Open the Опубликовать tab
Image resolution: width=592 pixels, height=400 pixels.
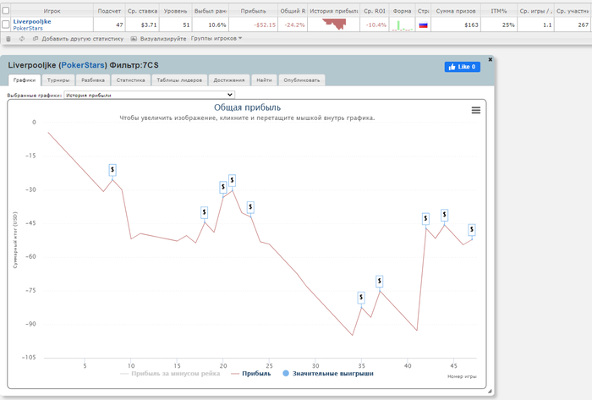pos(302,80)
